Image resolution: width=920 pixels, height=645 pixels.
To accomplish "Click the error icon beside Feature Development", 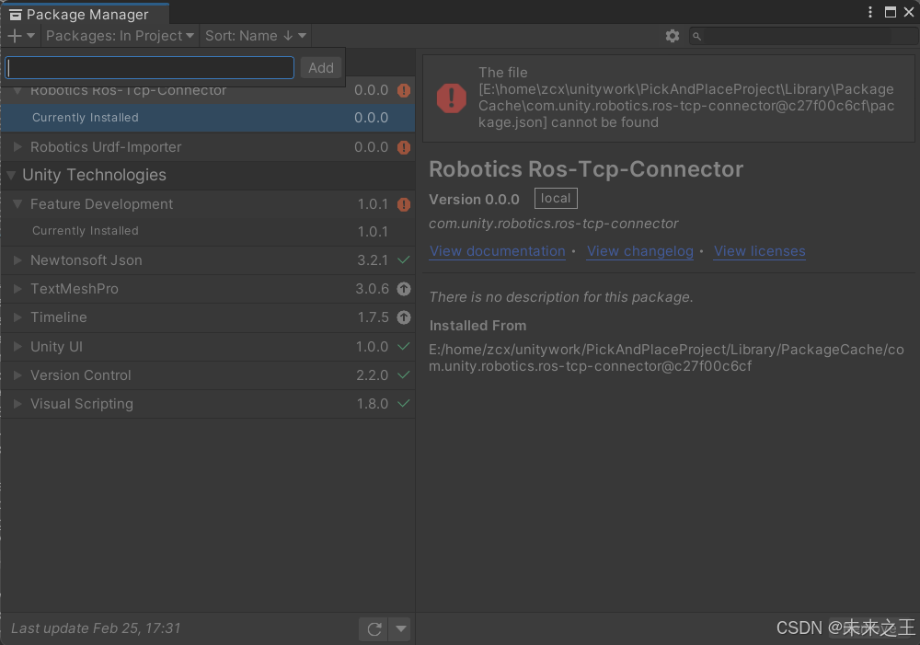I will point(402,204).
